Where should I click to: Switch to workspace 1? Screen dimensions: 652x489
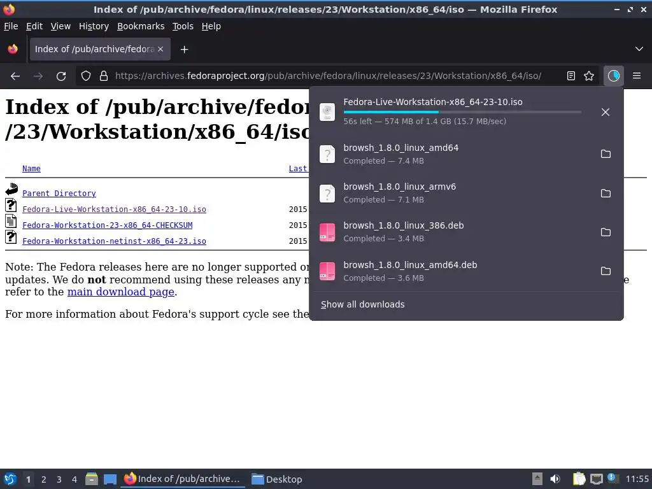point(28,479)
